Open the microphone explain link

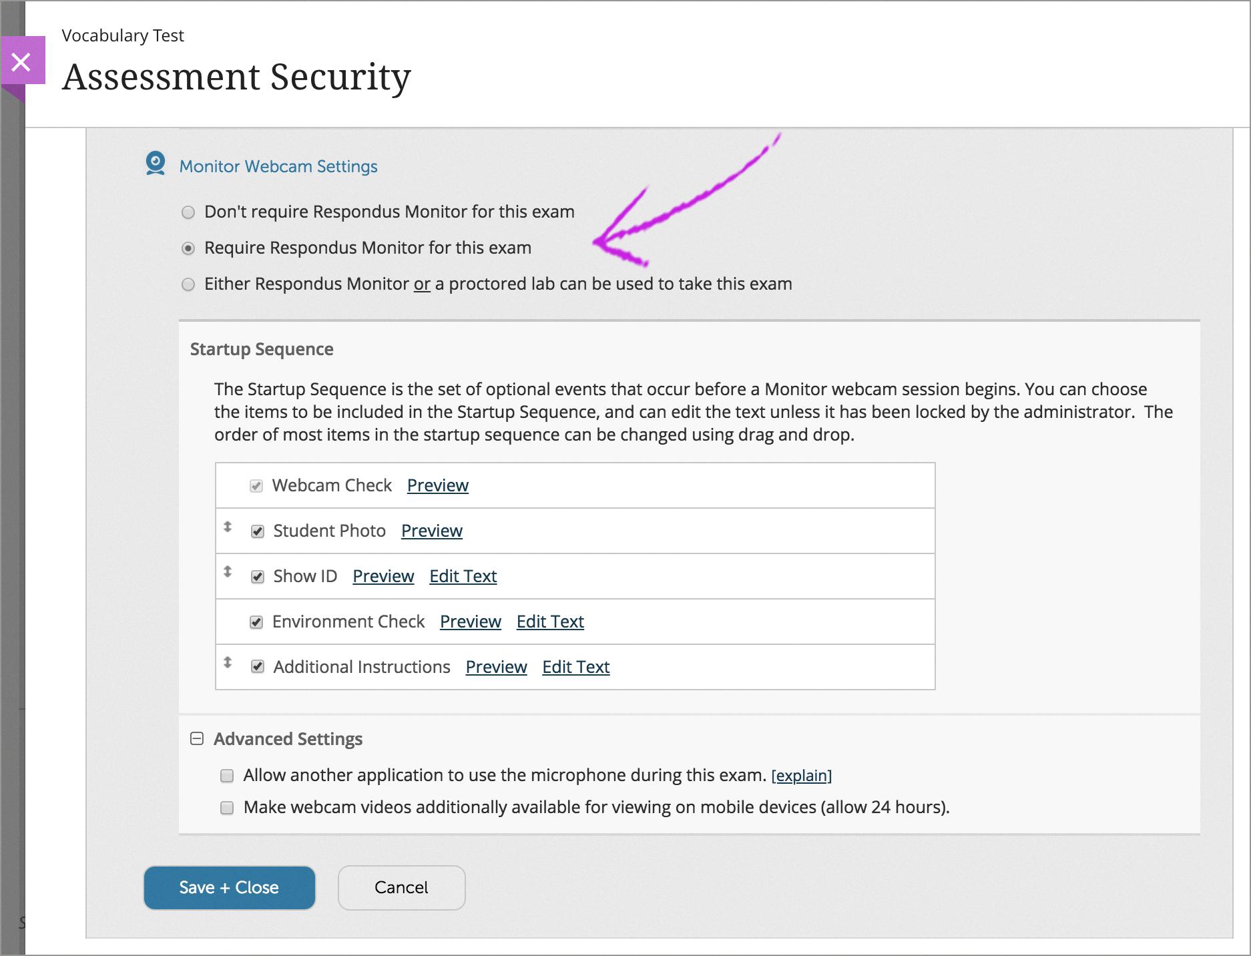(x=801, y=776)
